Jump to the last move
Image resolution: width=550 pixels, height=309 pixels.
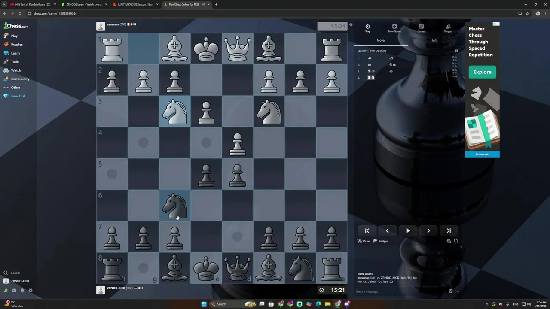click(x=449, y=230)
